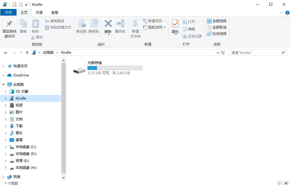Open the 轻松访问 dropdown
The width and height of the screenshot is (291, 187).
[154, 27]
